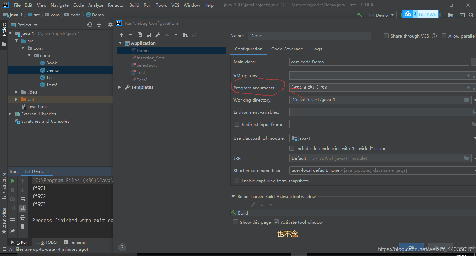Toggle soft-wrap icon in Run console
The width and height of the screenshot is (476, 256).
(x=23, y=199)
